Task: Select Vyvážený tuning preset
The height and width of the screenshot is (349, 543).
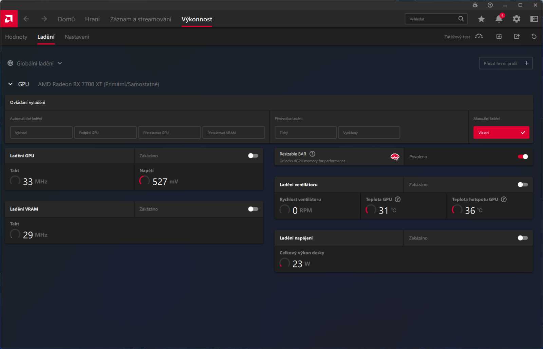Action: click(369, 132)
